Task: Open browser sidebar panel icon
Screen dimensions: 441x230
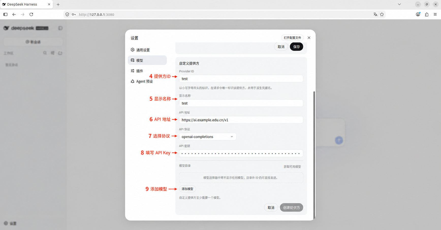Action: pos(5,14)
